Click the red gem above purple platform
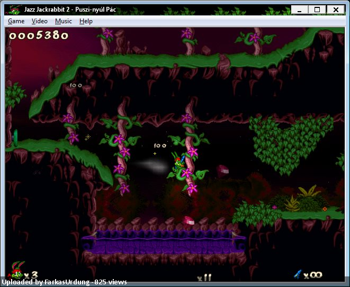This screenshot has width=350, height=287. point(189,220)
